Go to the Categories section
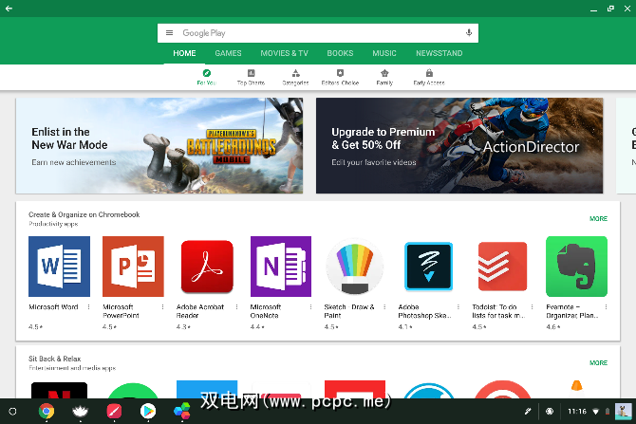Viewport: 636px width, 424px height. (295, 77)
